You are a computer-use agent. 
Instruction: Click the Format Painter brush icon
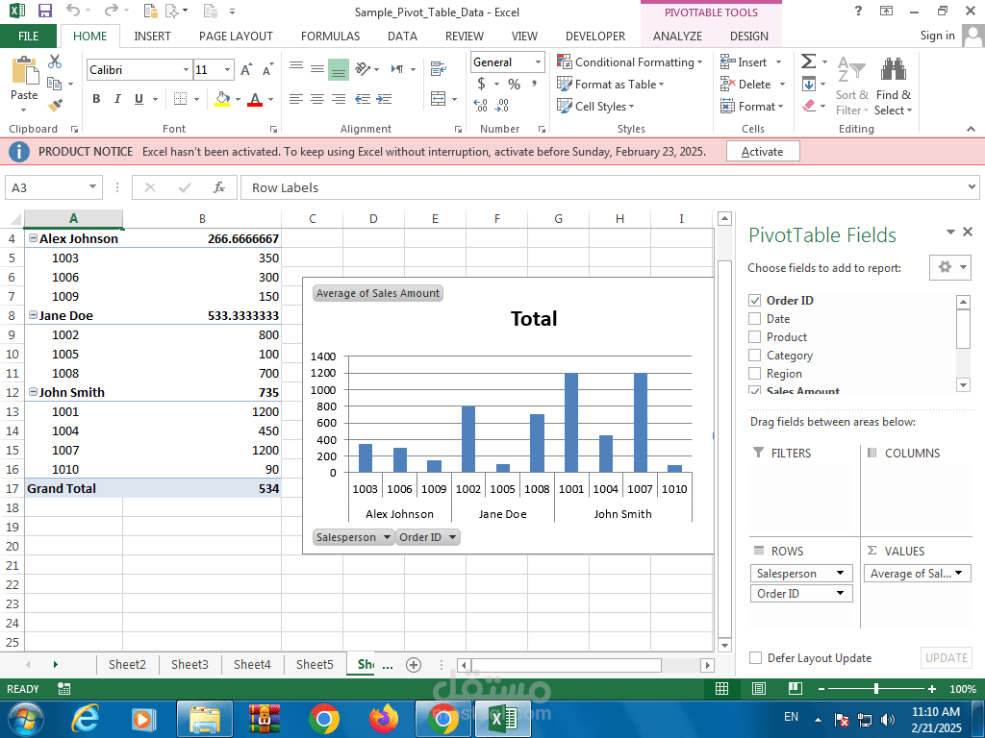click(55, 105)
